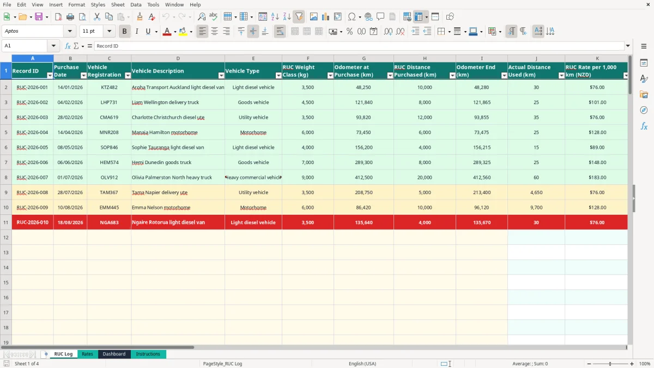Toggle Bold formatting
Viewport: 654px width, 368px height.
pyautogui.click(x=125, y=32)
